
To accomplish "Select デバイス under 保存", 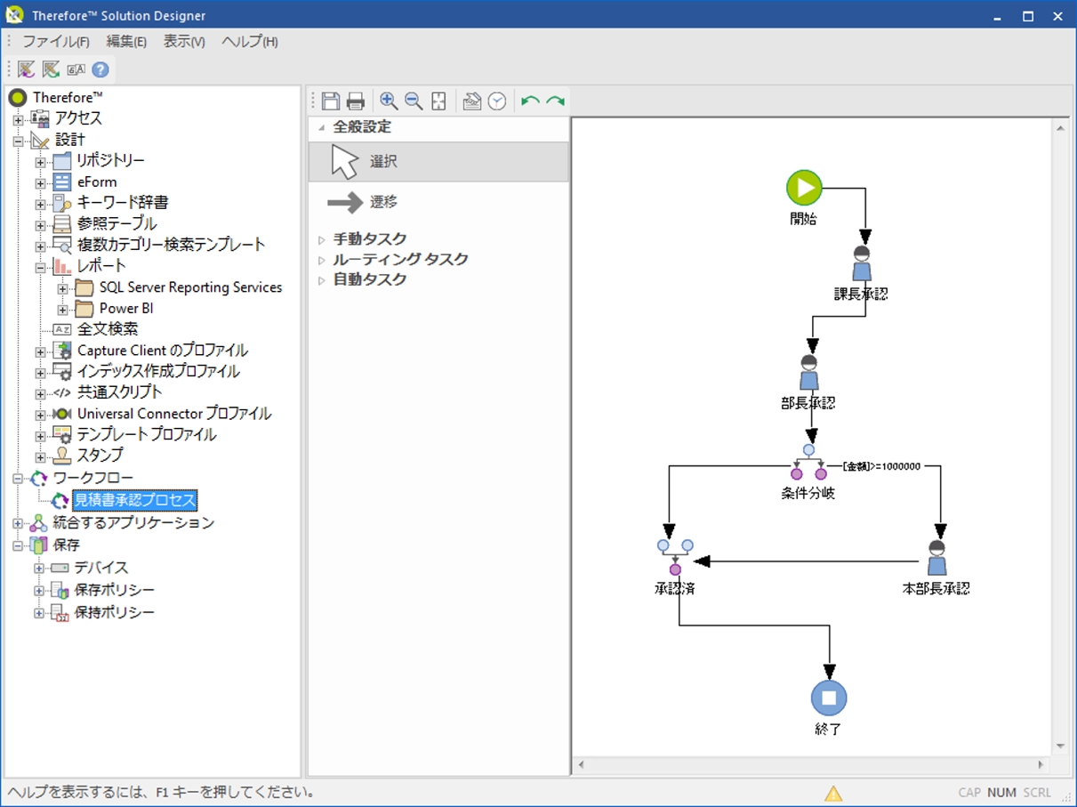I will click(101, 568).
